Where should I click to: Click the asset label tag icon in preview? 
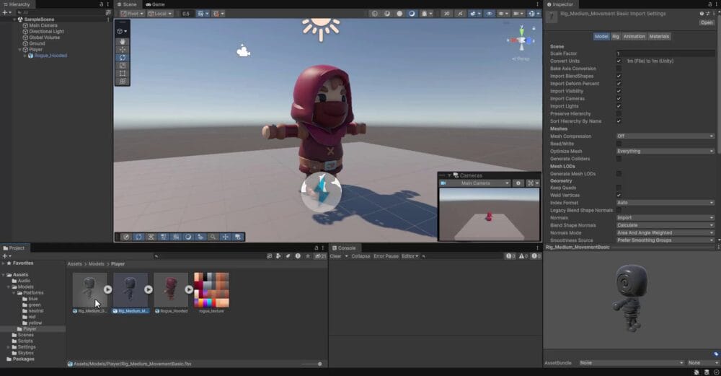[x=716, y=354]
